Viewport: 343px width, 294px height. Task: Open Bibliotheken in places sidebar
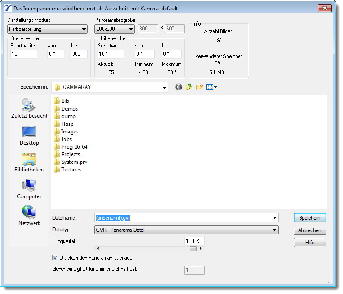(x=29, y=162)
